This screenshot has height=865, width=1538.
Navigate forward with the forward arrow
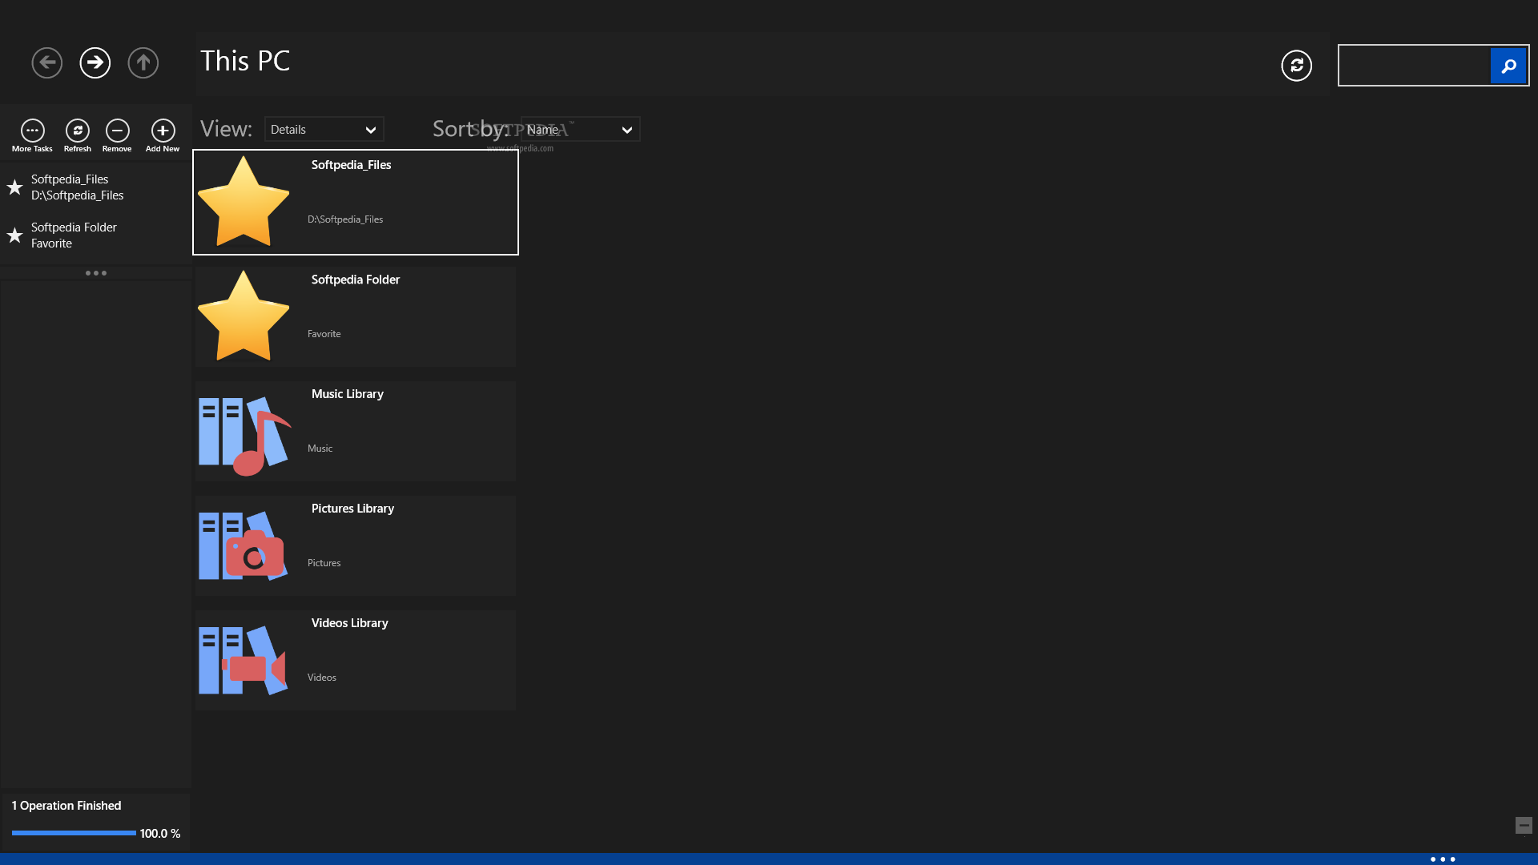click(x=95, y=62)
